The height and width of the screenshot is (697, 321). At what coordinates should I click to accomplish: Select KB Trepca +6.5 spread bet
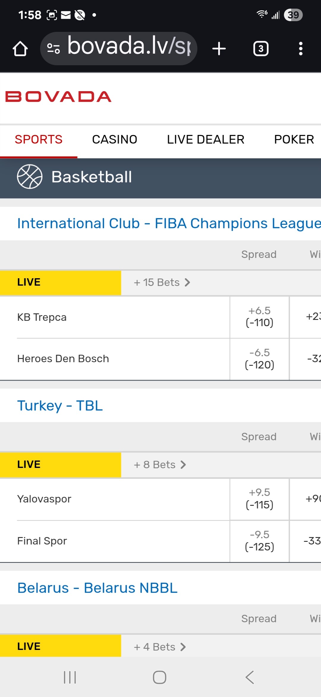pos(259,317)
